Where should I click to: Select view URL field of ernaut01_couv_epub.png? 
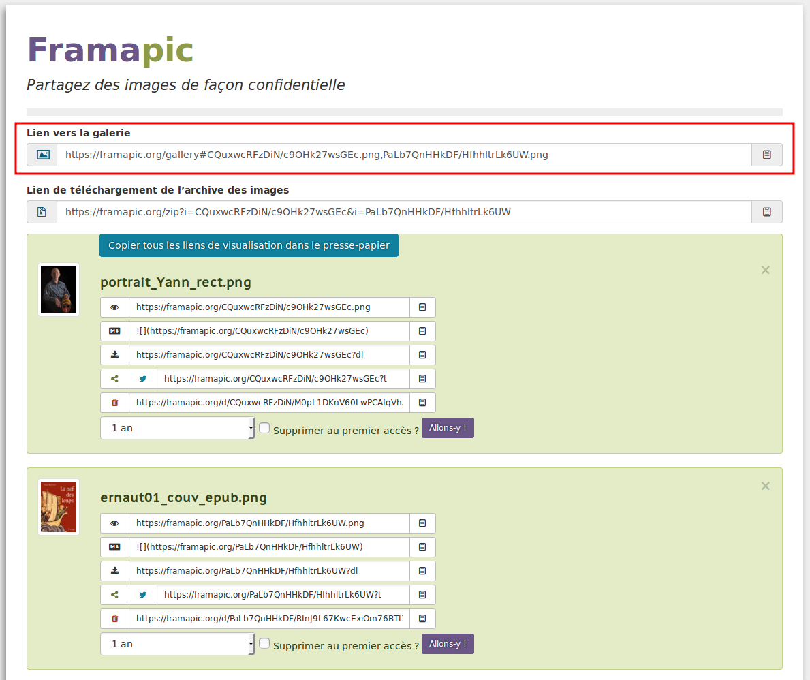tap(269, 523)
